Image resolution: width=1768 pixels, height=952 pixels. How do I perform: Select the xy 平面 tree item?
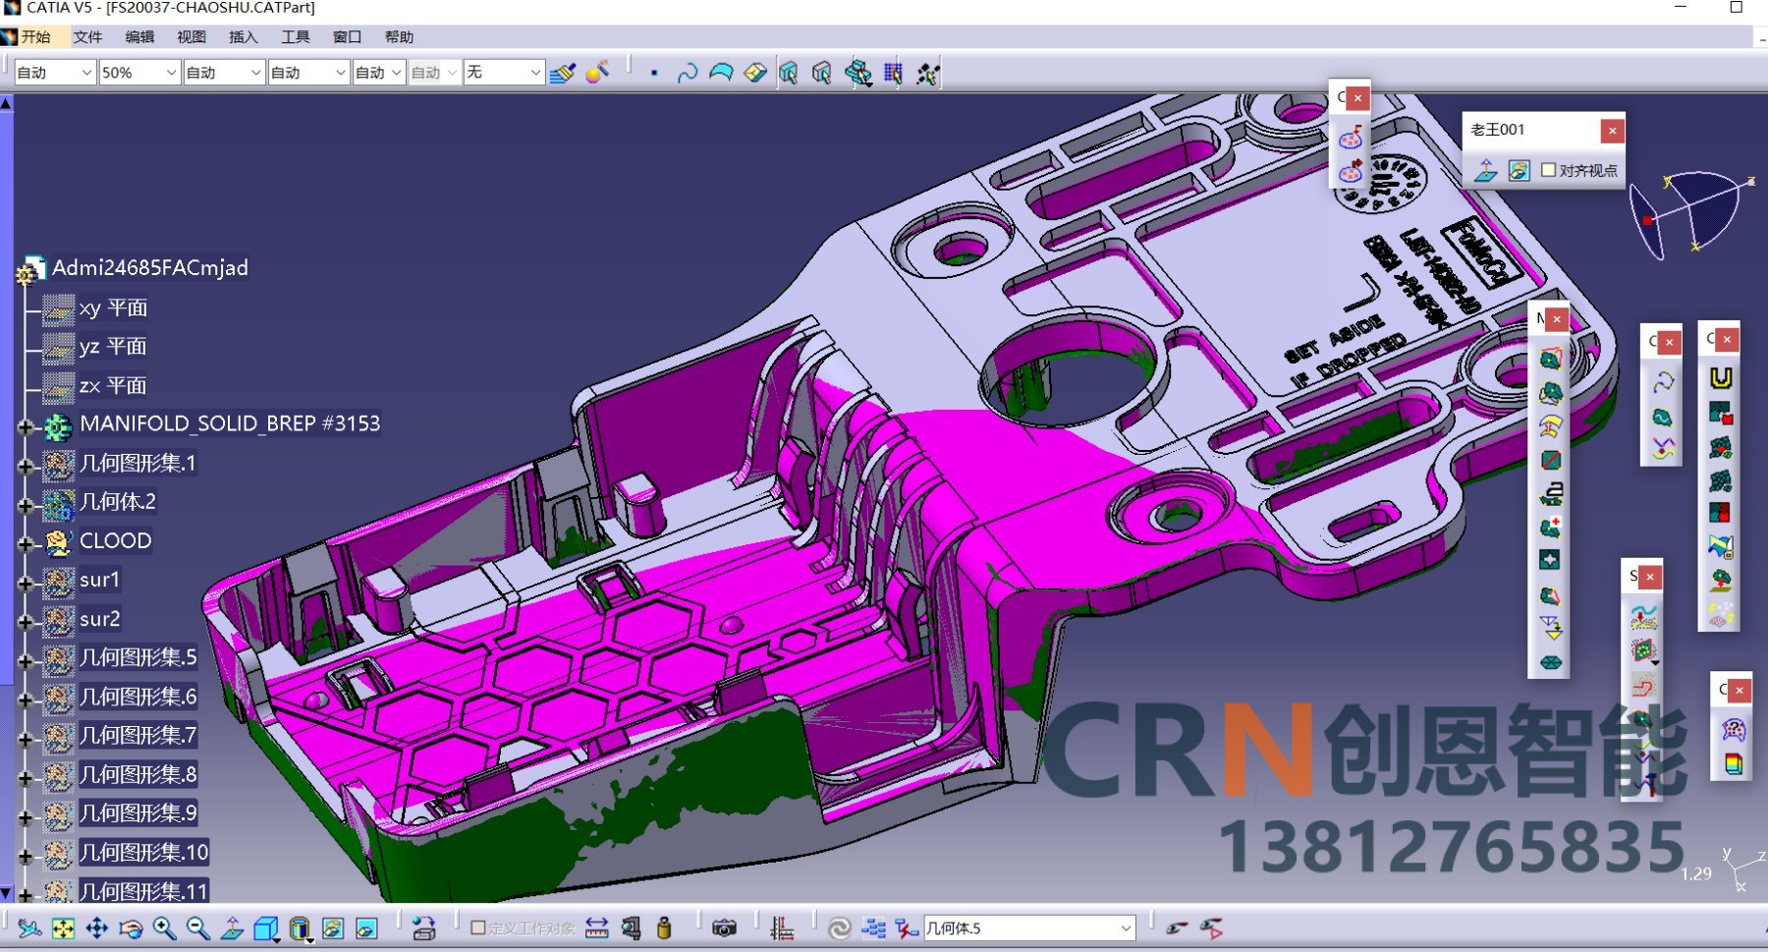coord(113,308)
